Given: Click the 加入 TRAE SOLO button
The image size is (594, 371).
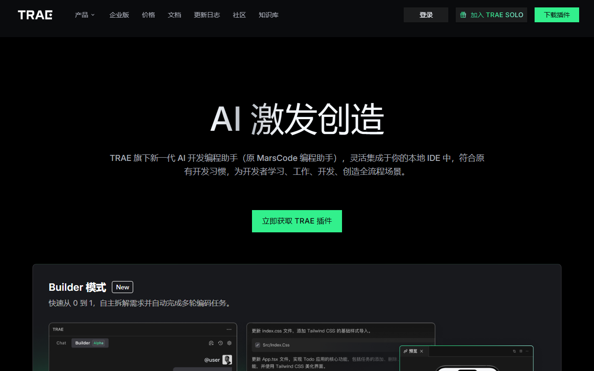Looking at the screenshot, I should pyautogui.click(x=491, y=15).
